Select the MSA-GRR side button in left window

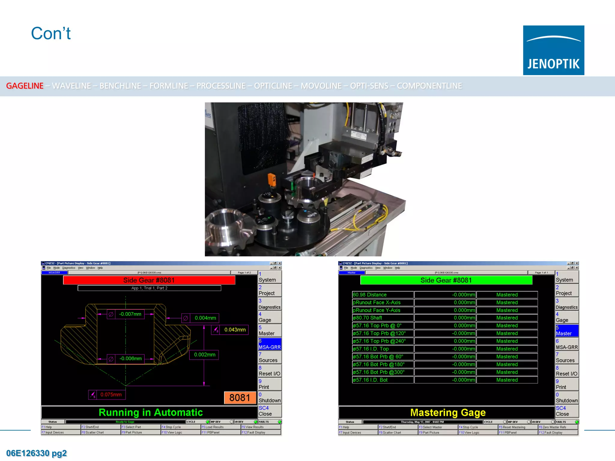(x=270, y=344)
